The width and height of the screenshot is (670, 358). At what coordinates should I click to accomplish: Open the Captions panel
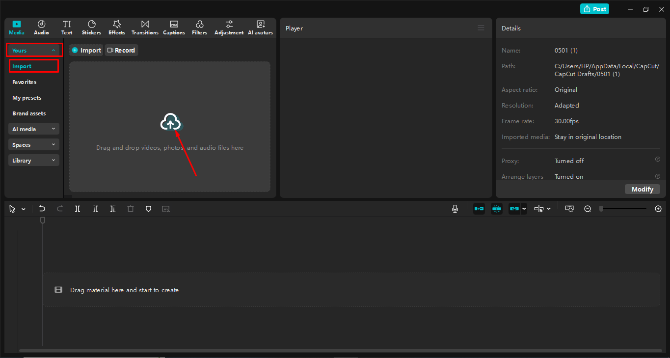pos(174,27)
